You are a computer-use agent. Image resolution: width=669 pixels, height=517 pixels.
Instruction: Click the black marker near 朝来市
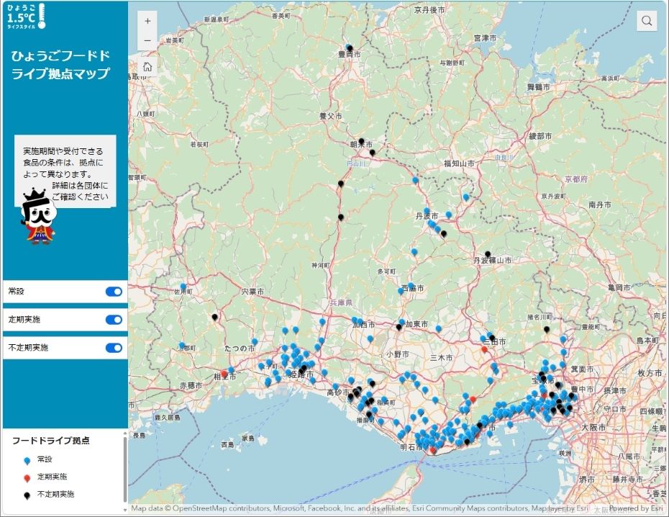[x=362, y=141]
